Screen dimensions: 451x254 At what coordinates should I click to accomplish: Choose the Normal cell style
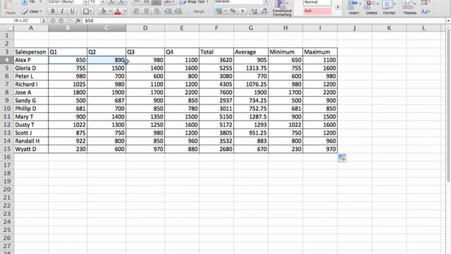click(x=317, y=3)
